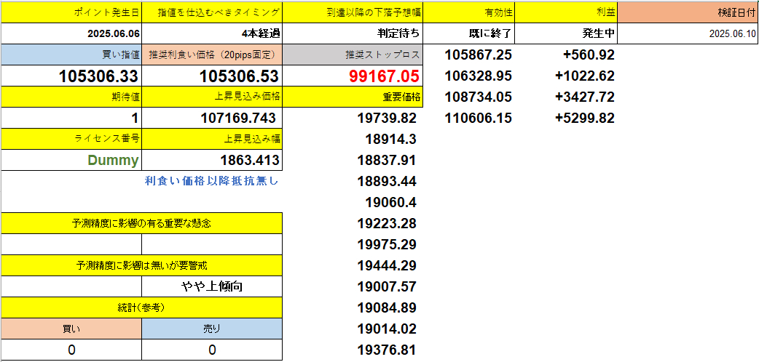
Task: Select the 有効性 header cell
Action: [468, 12]
